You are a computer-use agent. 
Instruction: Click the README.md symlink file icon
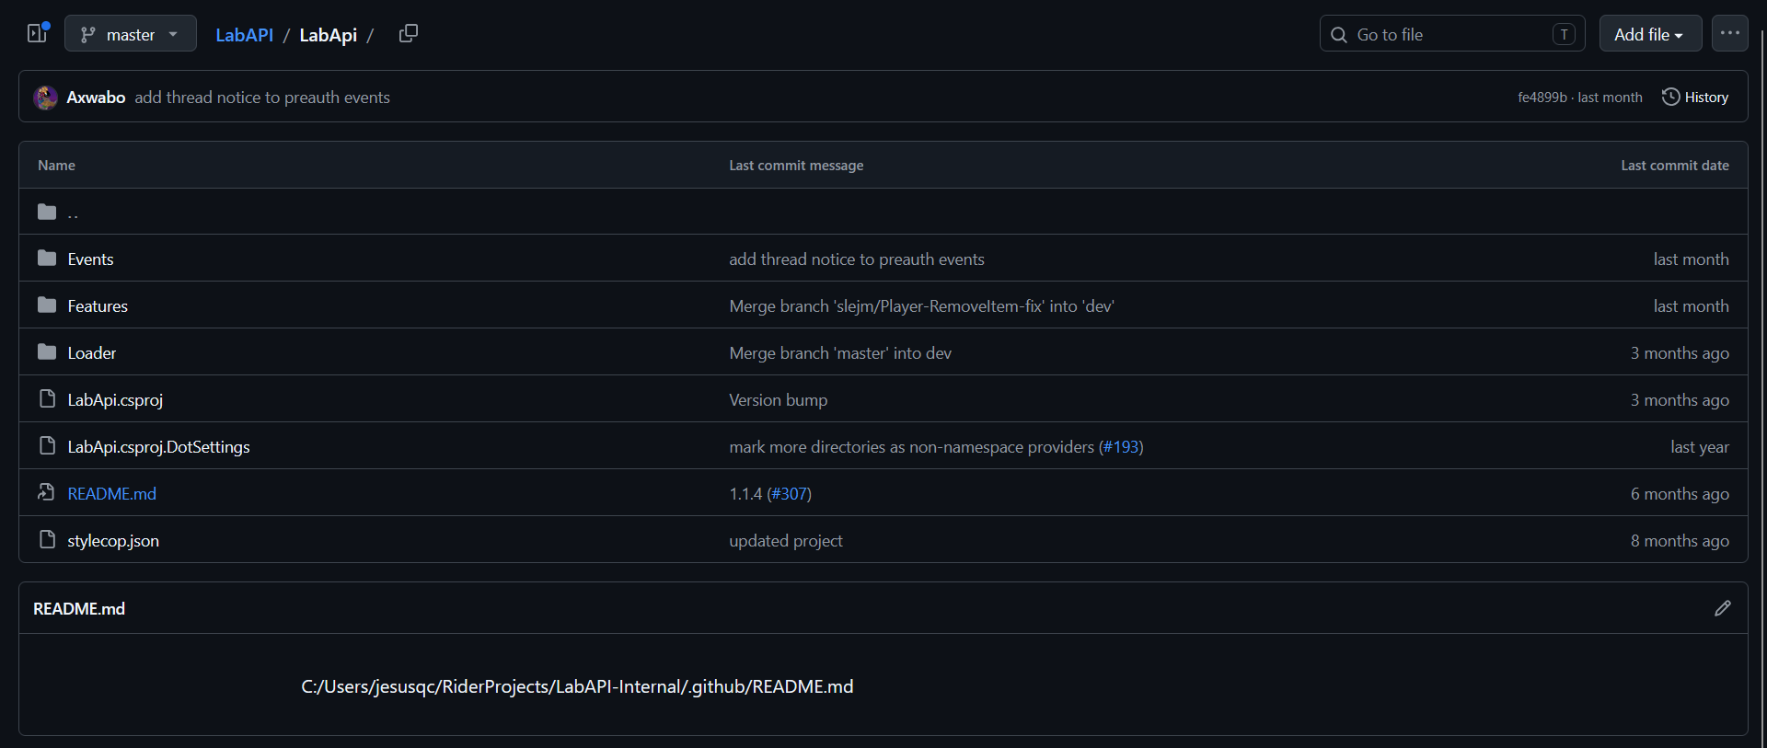(47, 492)
